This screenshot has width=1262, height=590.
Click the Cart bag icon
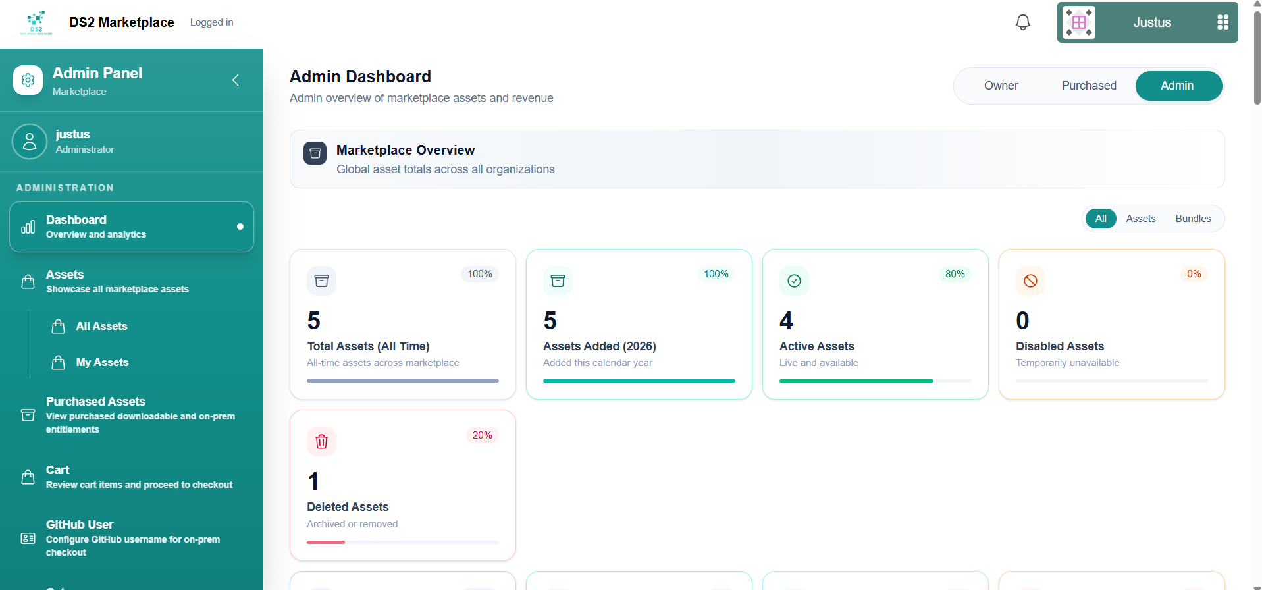pyautogui.click(x=28, y=477)
